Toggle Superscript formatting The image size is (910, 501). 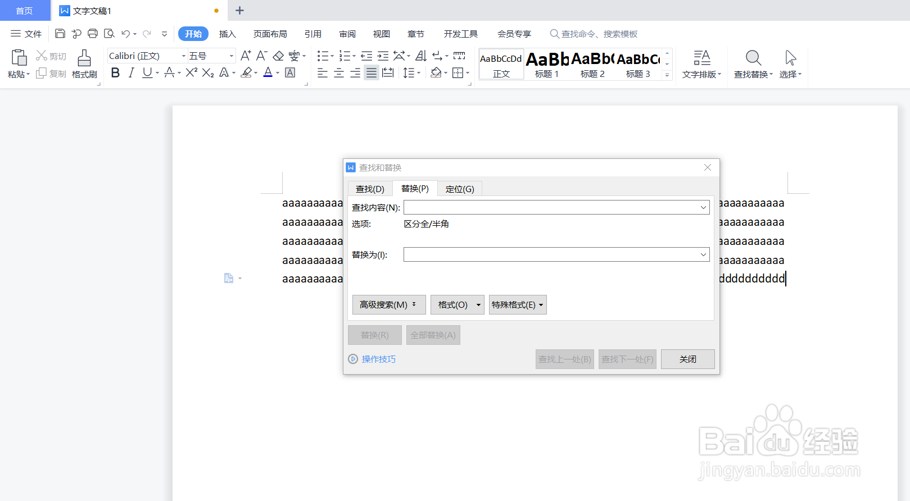point(192,72)
